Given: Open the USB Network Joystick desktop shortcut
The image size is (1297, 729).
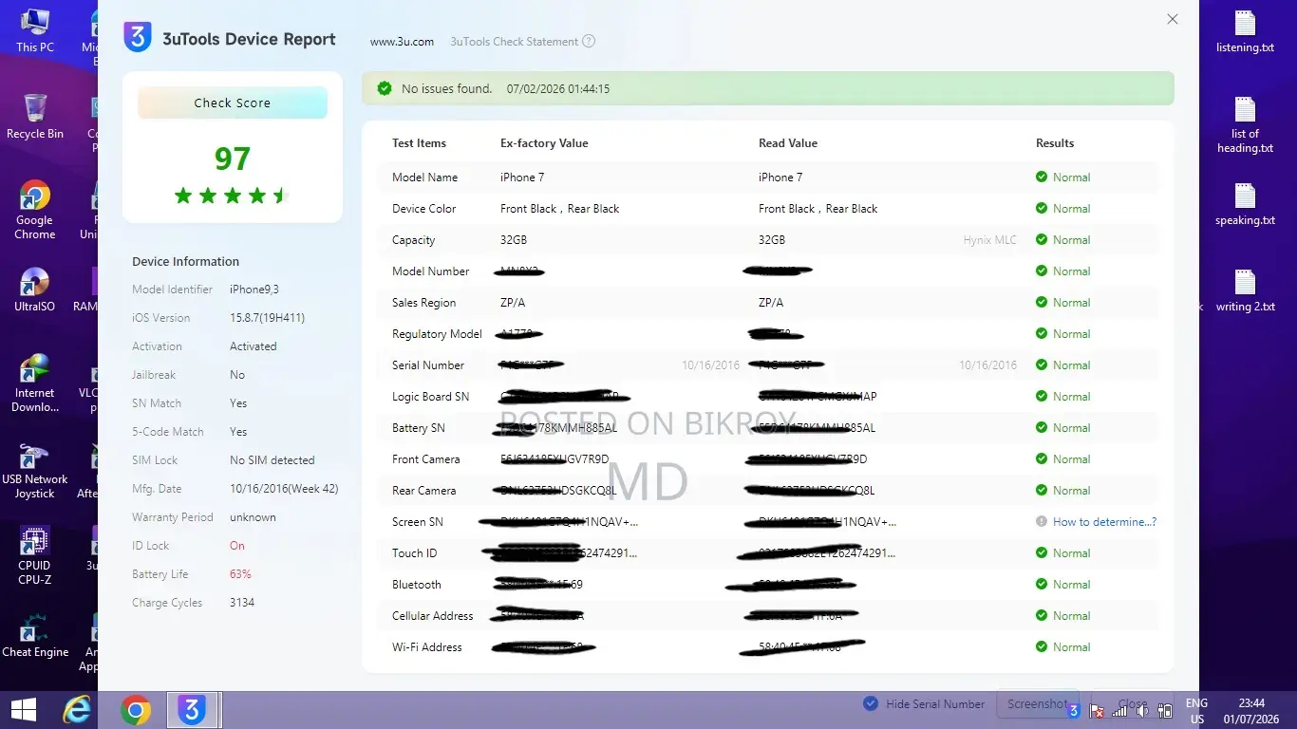Looking at the screenshot, I should point(35,469).
